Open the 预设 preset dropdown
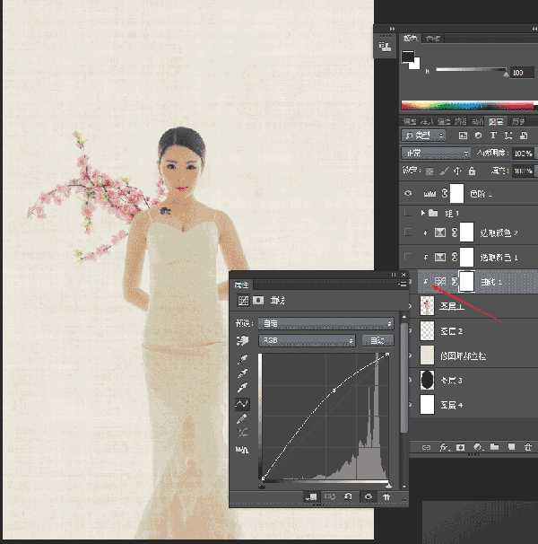Viewport: 538px width, 544px height. coord(325,323)
